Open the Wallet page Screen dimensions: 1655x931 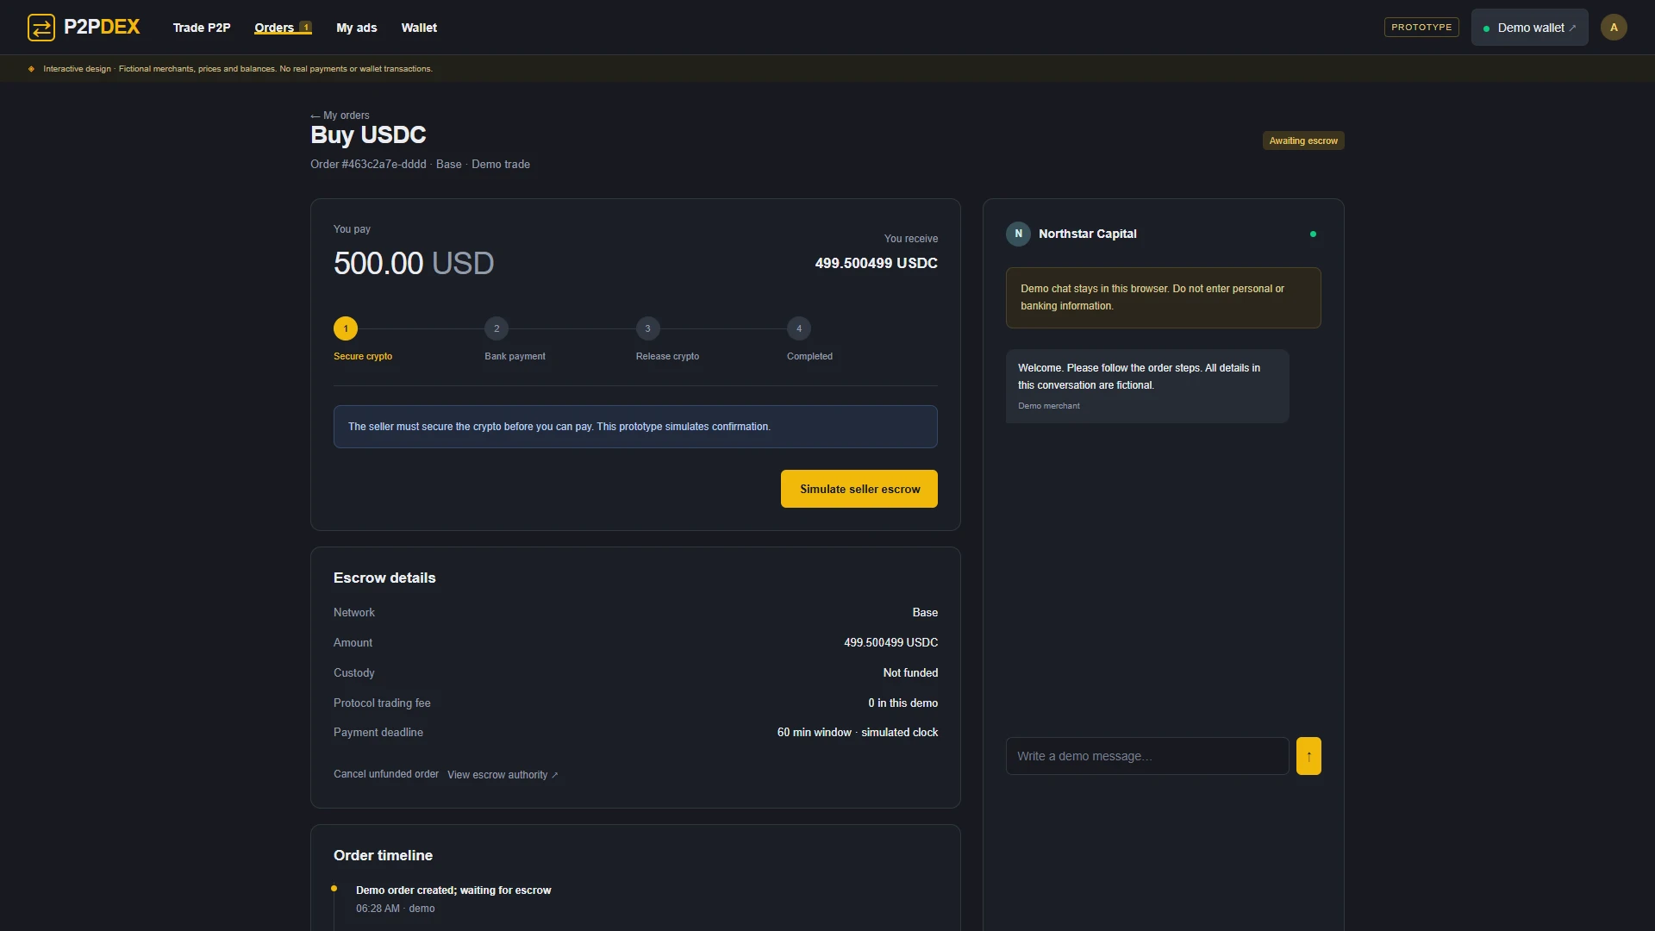(x=419, y=28)
